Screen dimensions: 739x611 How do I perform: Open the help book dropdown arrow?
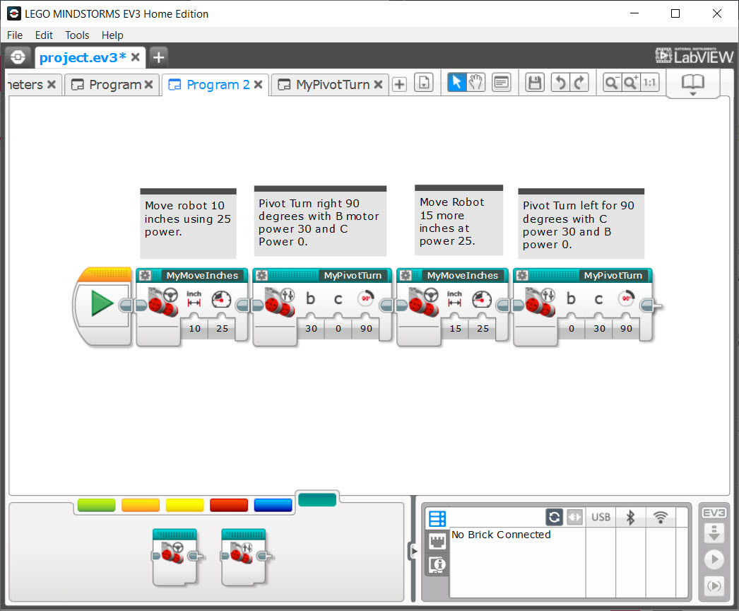[x=692, y=94]
